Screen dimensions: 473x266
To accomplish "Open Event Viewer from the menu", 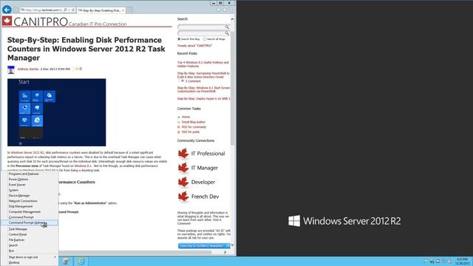I will pyautogui.click(x=30, y=185).
